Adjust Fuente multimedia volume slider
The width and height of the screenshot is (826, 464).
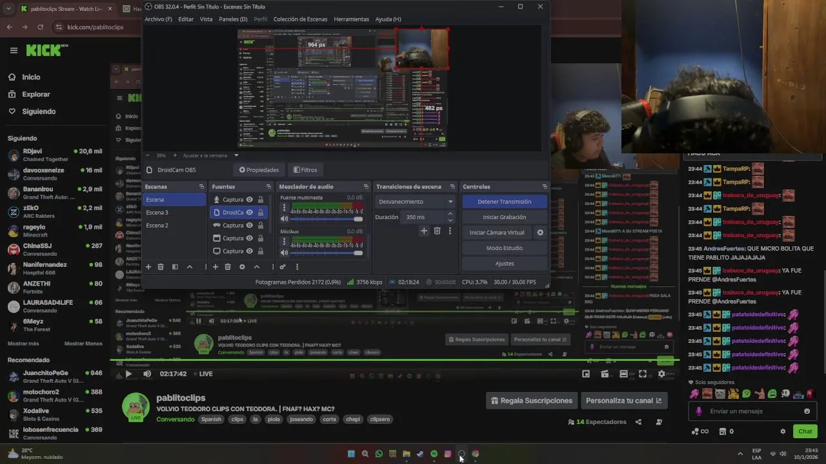tap(327, 219)
